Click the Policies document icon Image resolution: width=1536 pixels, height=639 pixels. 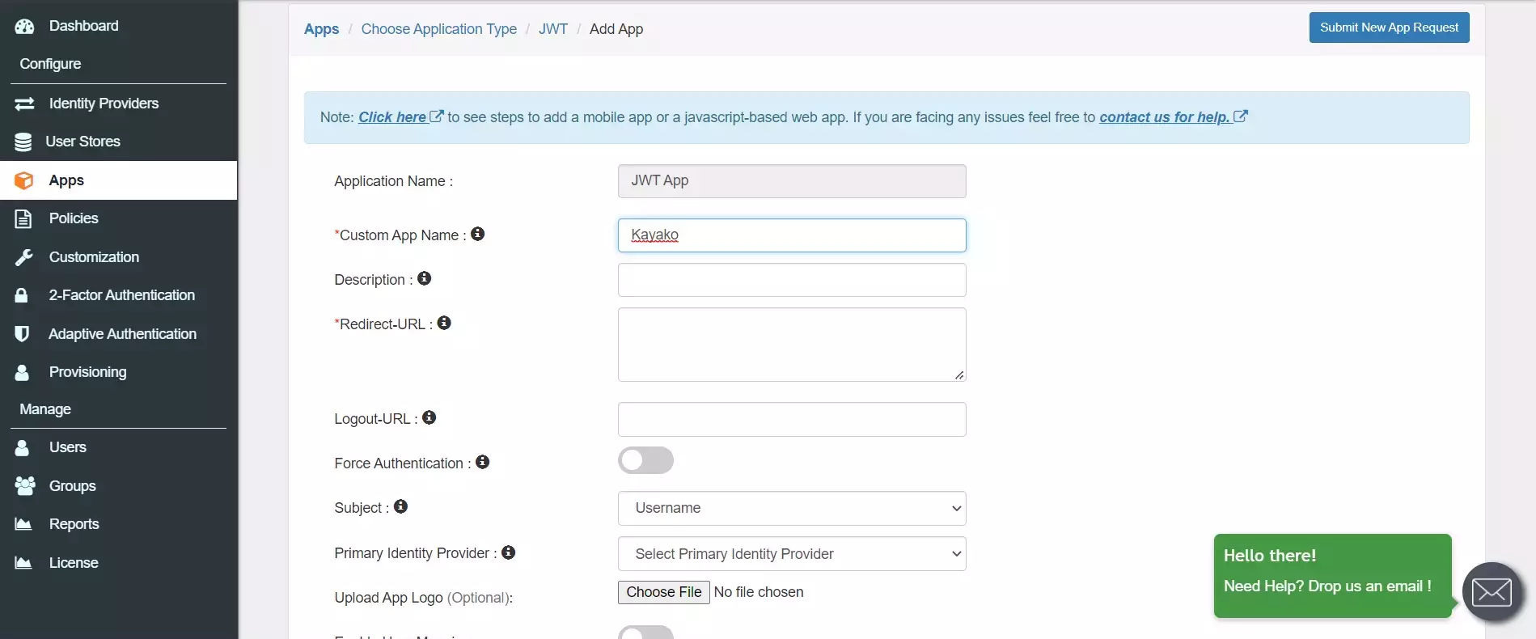(23, 218)
